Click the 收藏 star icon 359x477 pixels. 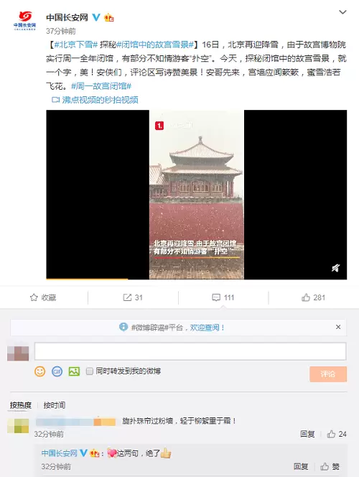tap(34, 297)
